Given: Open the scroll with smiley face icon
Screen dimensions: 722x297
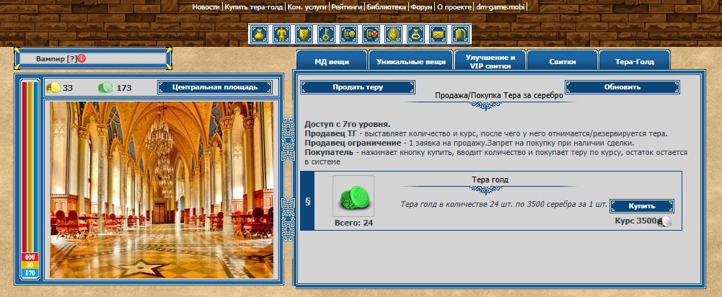Looking at the screenshot, I should click(x=348, y=34).
